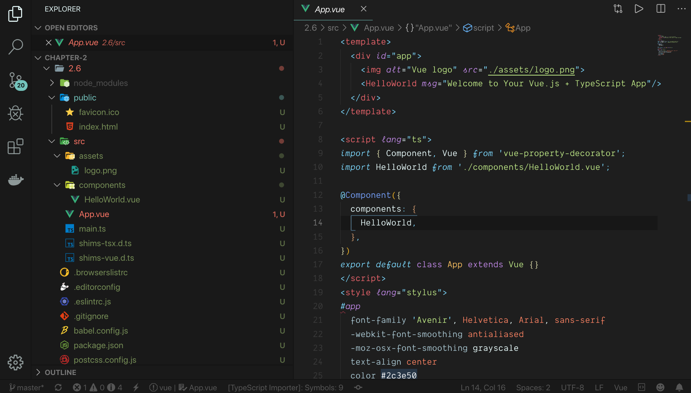The image size is (691, 393).
Task: Expand the OUTLINE section
Action: 38,372
